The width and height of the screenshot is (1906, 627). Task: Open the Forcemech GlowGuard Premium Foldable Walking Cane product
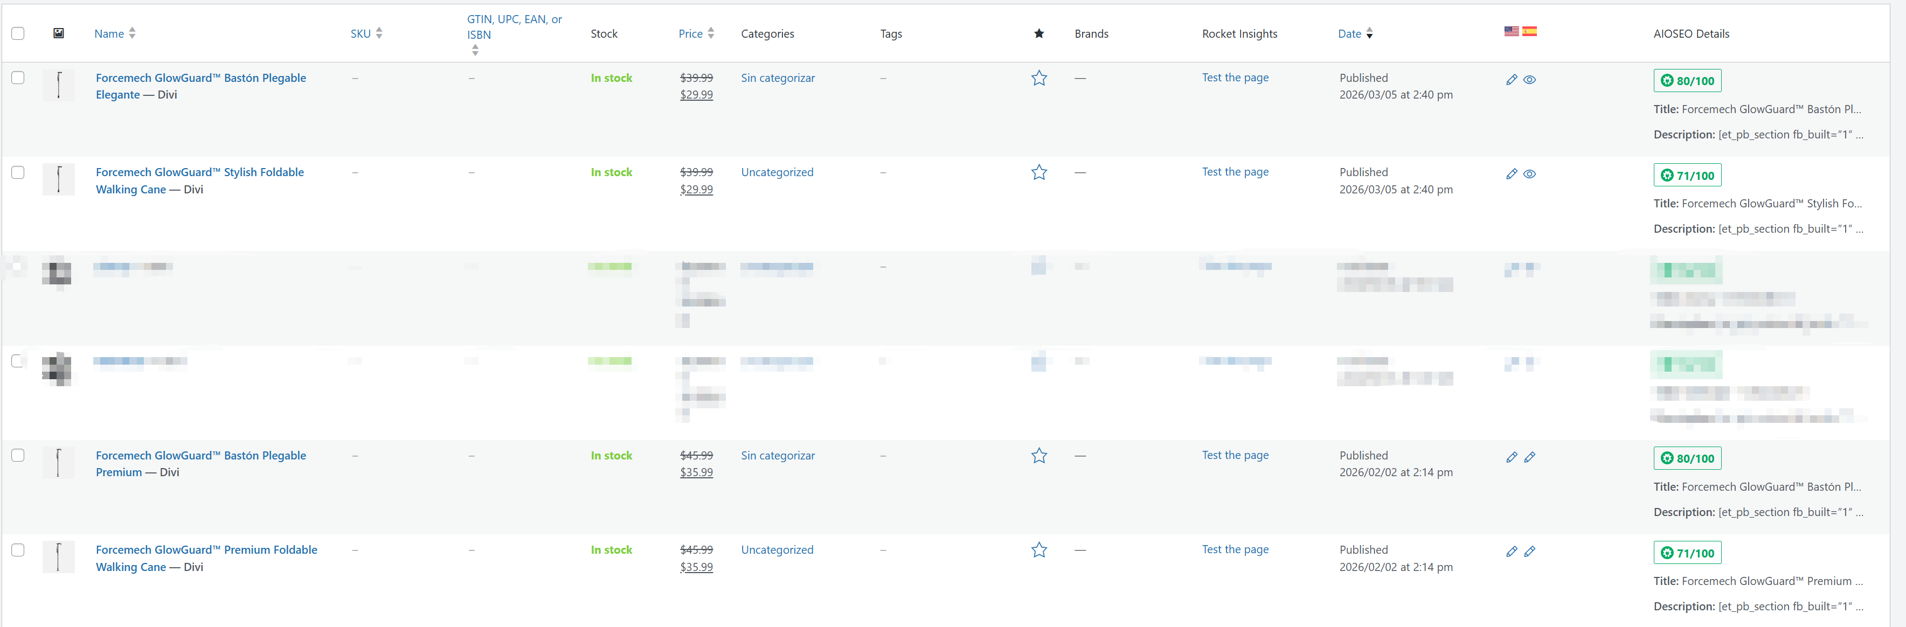[206, 550]
